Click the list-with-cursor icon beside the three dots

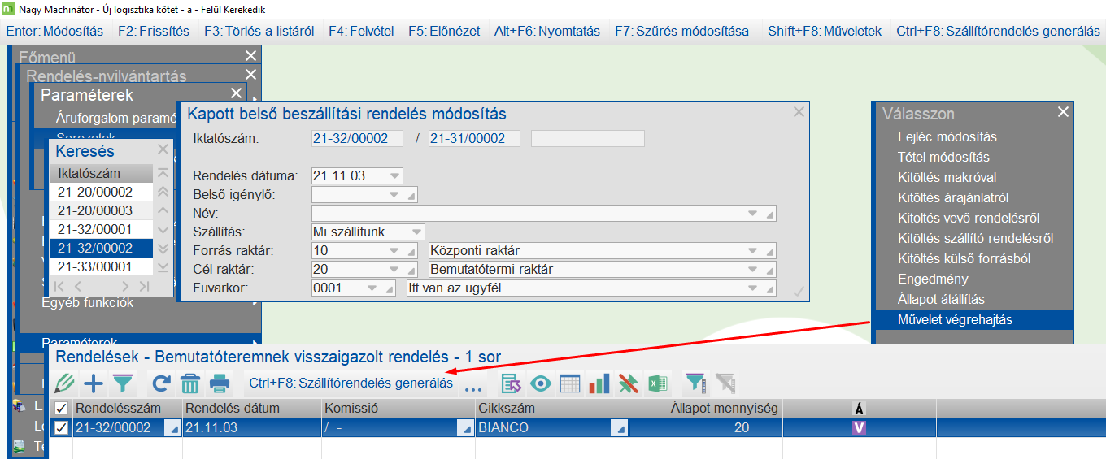(x=512, y=383)
